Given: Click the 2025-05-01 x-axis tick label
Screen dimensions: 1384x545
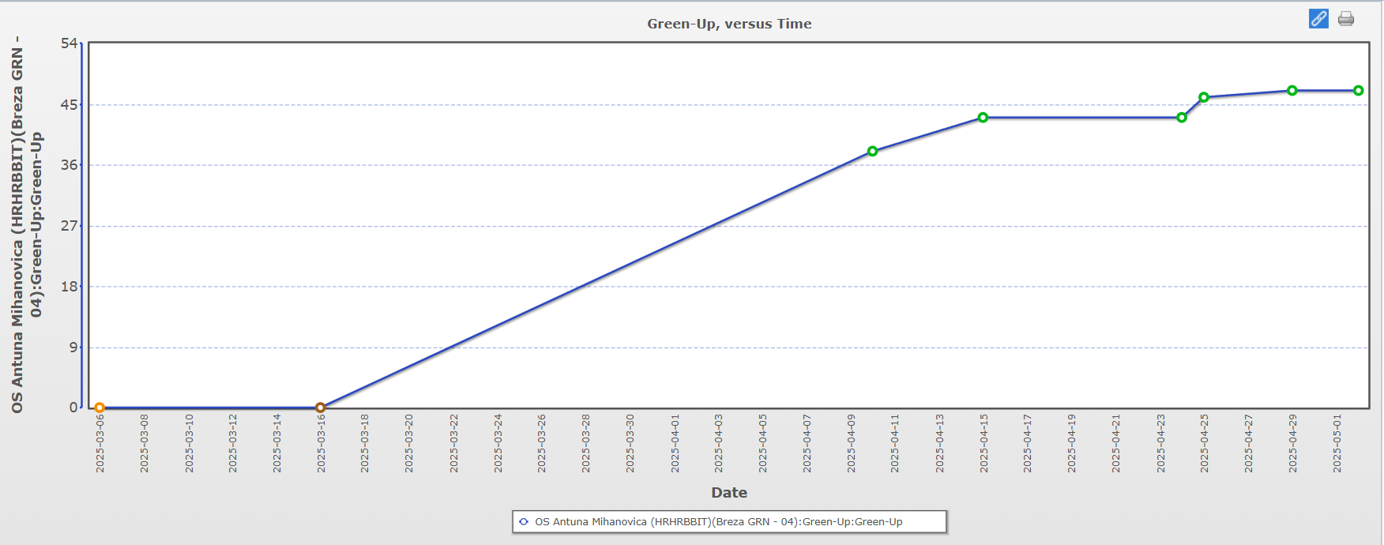Looking at the screenshot, I should (1337, 443).
